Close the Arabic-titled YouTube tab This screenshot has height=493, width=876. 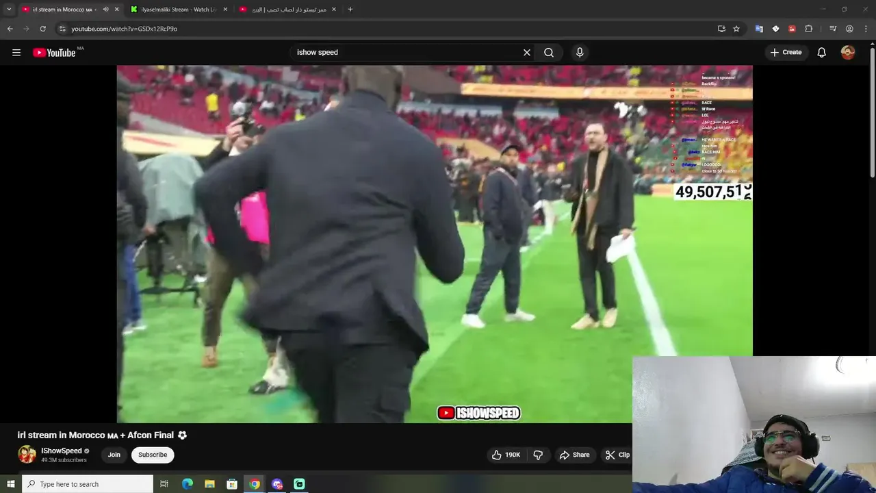(335, 10)
